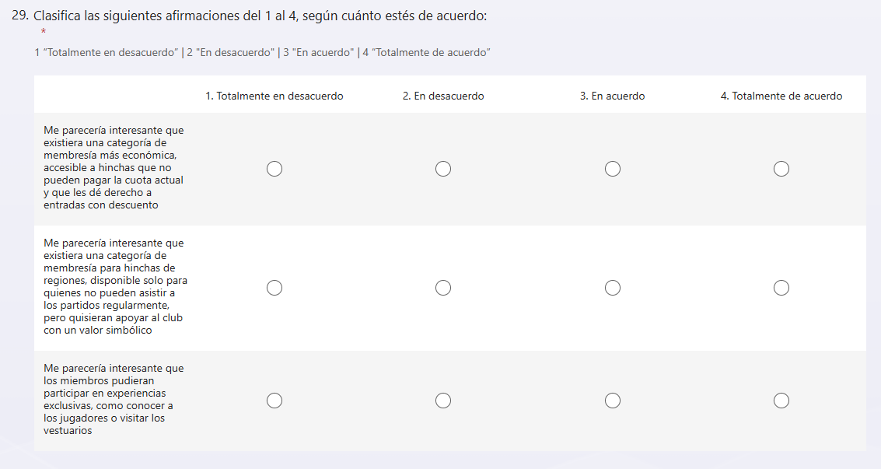Pick 'Totalmente de acuerdo' for regional fans membership
Screen dimensions: 881x469
tap(781, 288)
